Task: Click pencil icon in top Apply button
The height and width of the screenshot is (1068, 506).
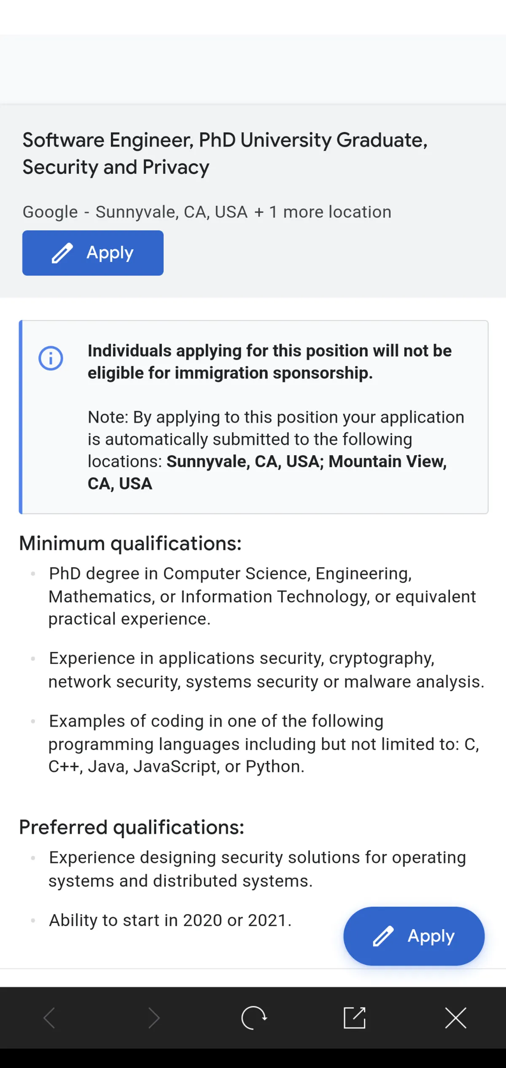Action: 62,253
